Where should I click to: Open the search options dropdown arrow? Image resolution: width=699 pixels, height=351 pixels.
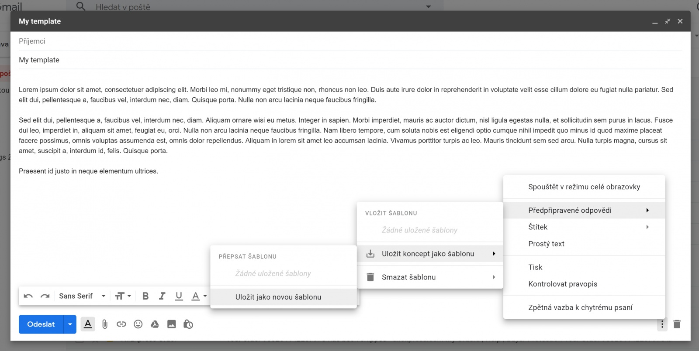[428, 7]
